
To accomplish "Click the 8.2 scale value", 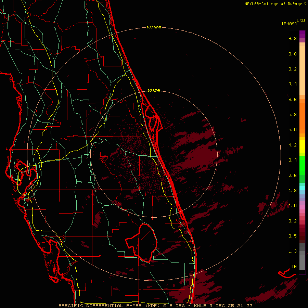I will [293, 69].
